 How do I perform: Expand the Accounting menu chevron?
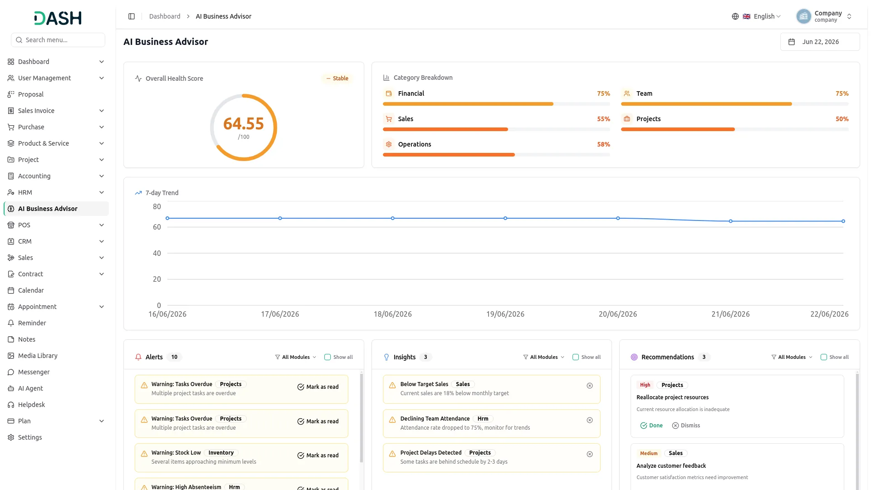click(x=102, y=176)
